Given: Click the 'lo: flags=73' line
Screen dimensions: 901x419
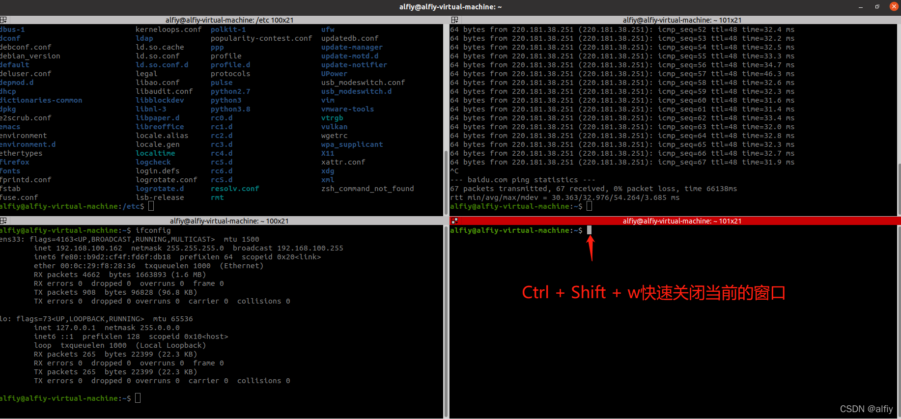Looking at the screenshot, I should click(96, 319).
